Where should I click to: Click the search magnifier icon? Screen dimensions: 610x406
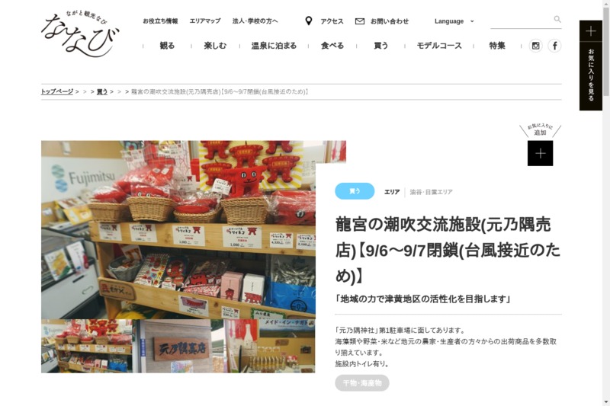pos(557,19)
